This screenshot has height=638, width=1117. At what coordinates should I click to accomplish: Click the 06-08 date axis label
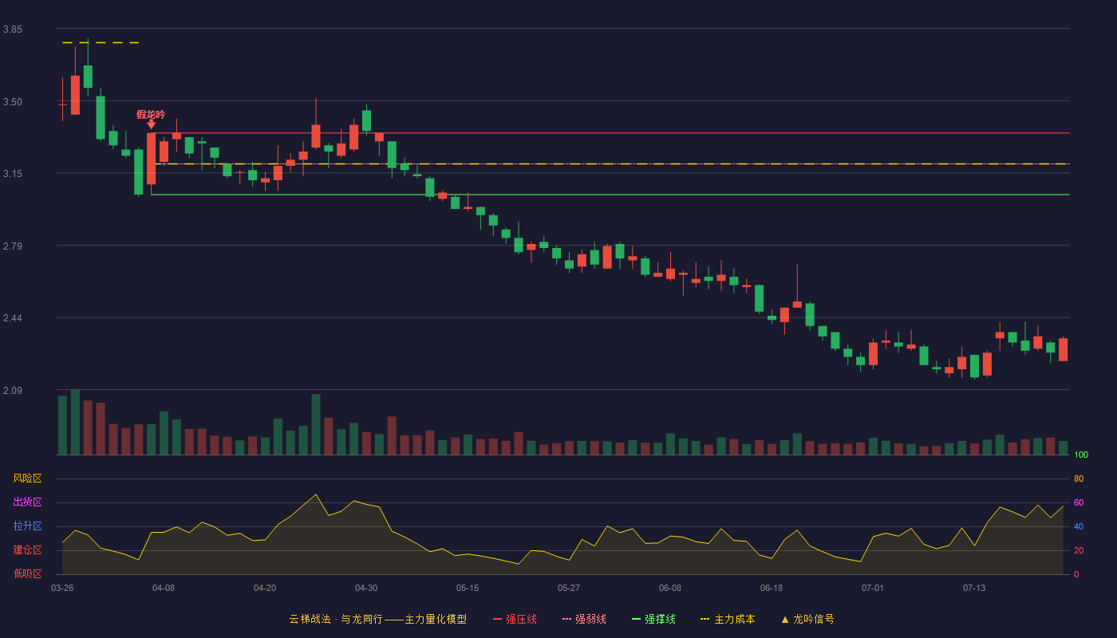670,588
